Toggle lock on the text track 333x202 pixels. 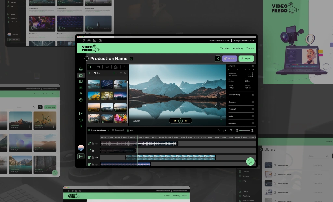click(93, 151)
